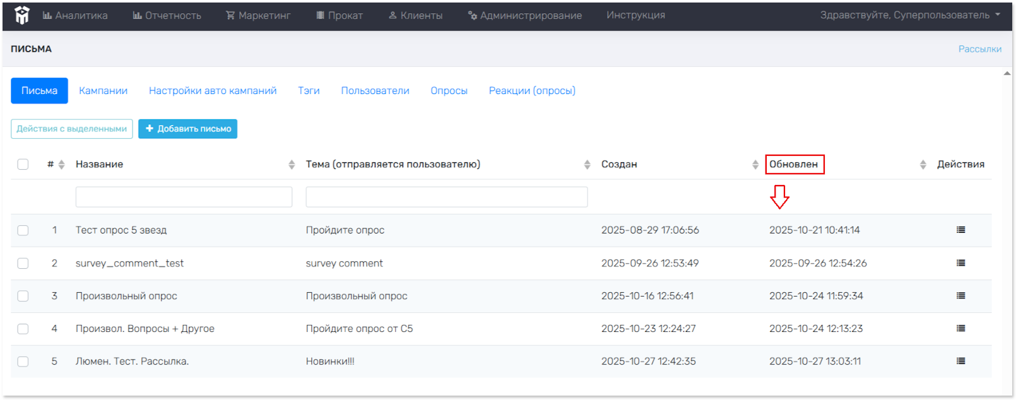Open actions menu icon for row 1
The height and width of the screenshot is (400, 1016).
[x=960, y=230]
